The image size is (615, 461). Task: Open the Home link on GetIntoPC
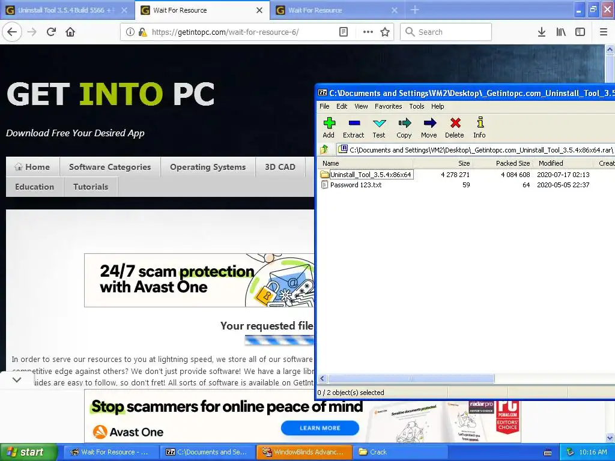33,167
